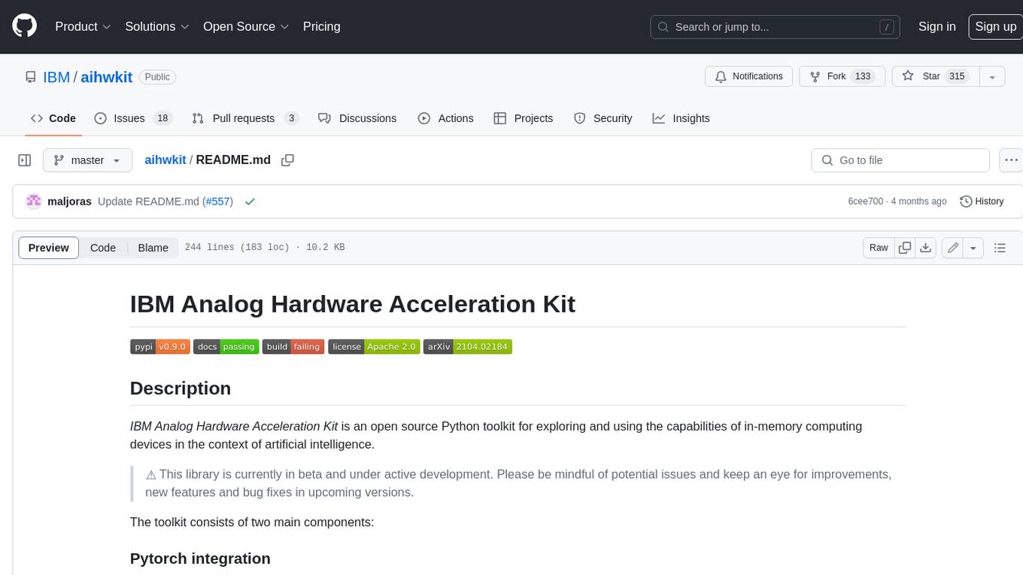The image size is (1023, 575).
Task: Copy raw file contents icon
Action: click(x=905, y=248)
